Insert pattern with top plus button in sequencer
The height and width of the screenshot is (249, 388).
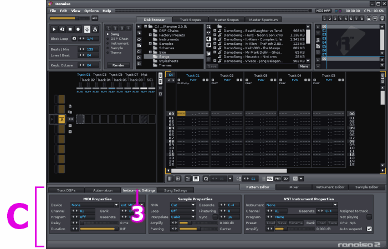(x=318, y=27)
